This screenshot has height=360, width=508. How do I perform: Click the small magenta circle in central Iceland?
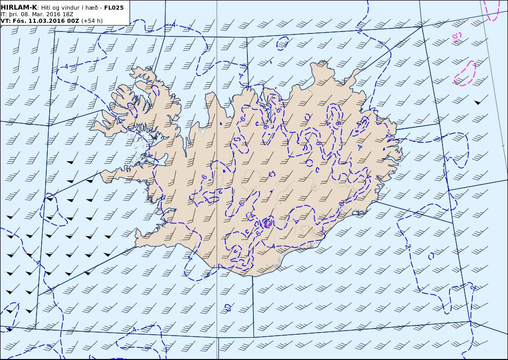click(267, 224)
